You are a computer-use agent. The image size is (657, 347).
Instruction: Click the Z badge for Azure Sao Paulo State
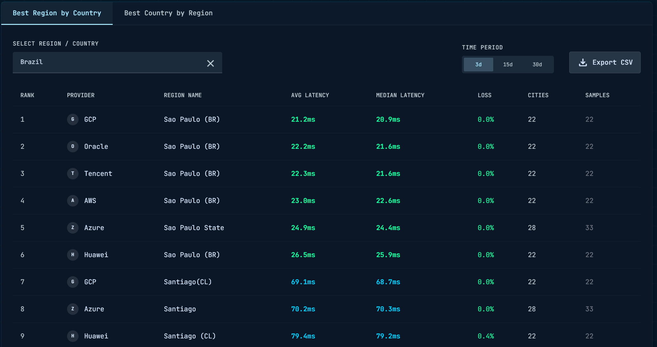tap(73, 228)
